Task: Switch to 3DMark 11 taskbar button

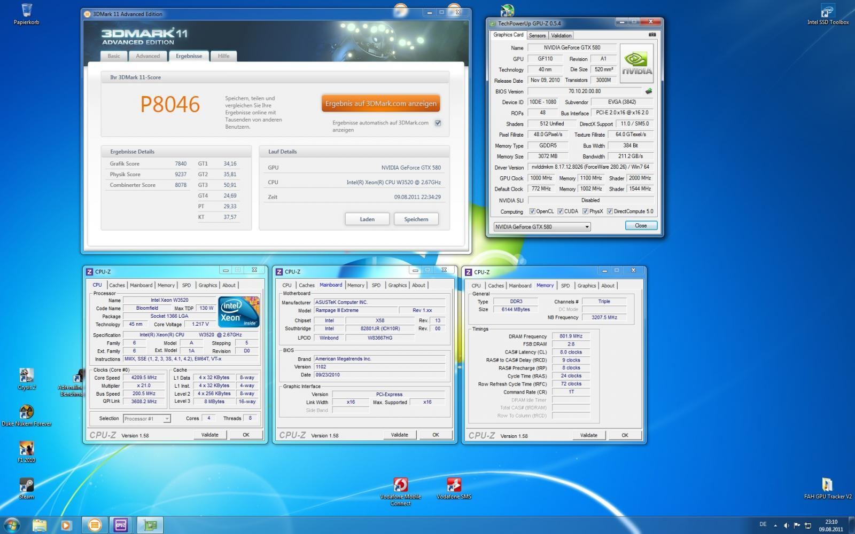Action: [95, 525]
